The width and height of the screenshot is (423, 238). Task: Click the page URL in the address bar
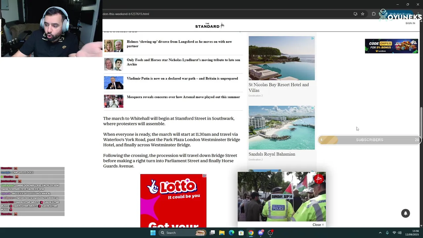click(x=126, y=14)
